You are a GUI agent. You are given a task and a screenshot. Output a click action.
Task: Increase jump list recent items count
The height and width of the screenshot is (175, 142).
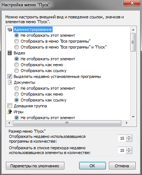(x=129, y=149)
